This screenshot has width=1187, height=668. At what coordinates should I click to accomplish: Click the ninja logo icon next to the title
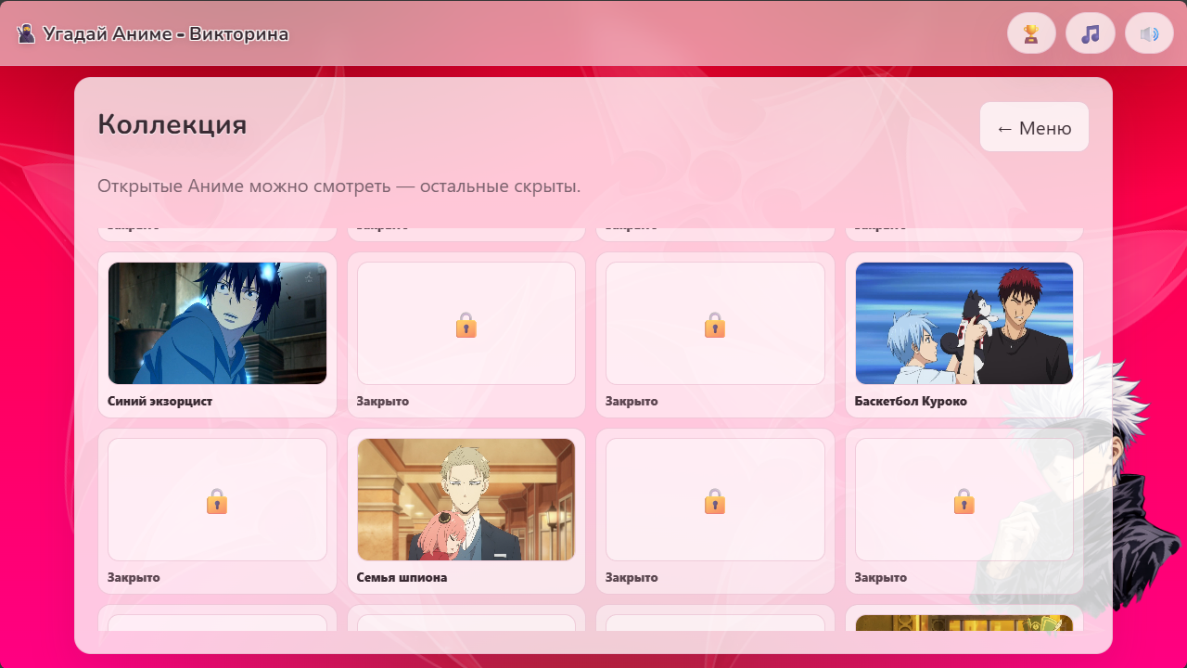27,32
